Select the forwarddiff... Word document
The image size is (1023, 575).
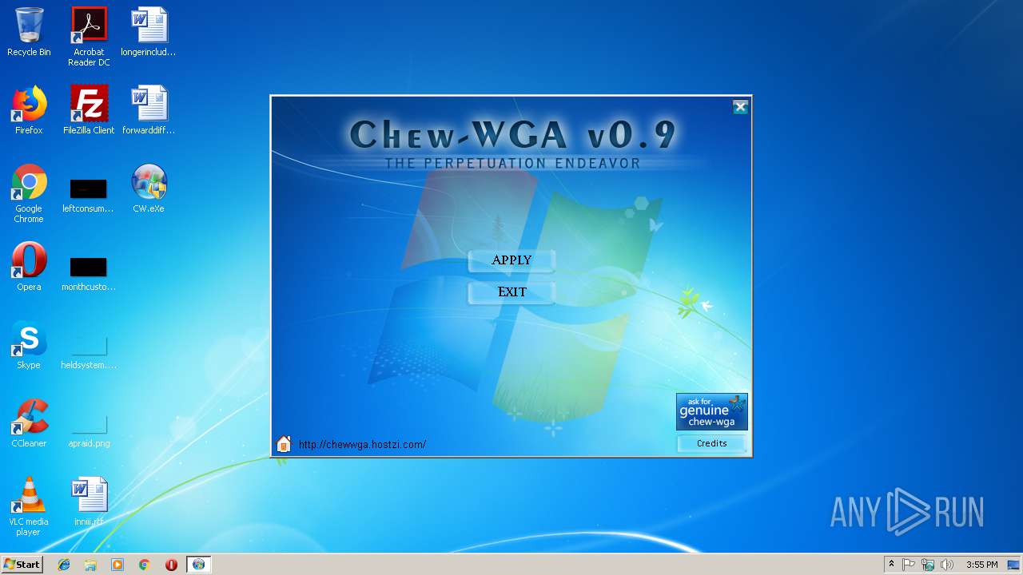(149, 110)
